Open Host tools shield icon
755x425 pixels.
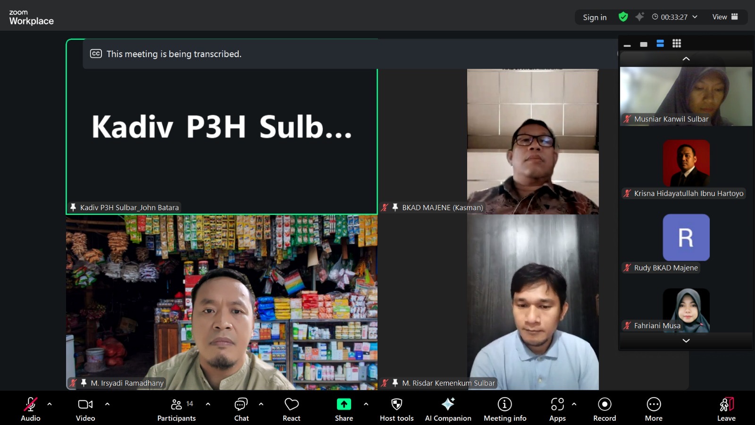coord(396,408)
